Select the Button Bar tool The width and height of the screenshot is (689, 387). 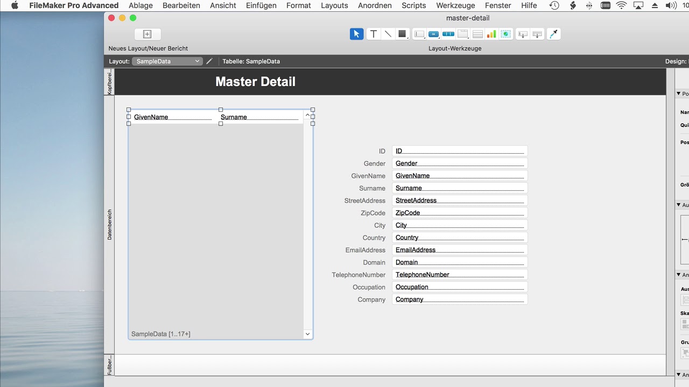click(x=448, y=34)
